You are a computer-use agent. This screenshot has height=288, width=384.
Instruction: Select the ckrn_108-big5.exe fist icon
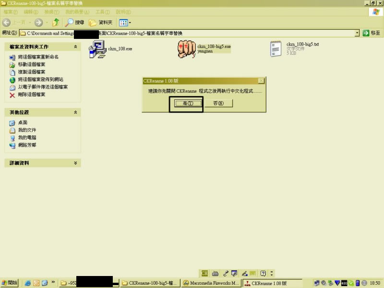(x=186, y=49)
